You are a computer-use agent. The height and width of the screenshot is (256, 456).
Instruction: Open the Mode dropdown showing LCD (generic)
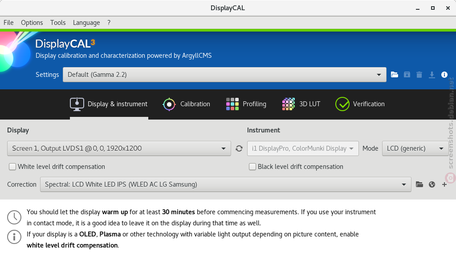pos(415,148)
